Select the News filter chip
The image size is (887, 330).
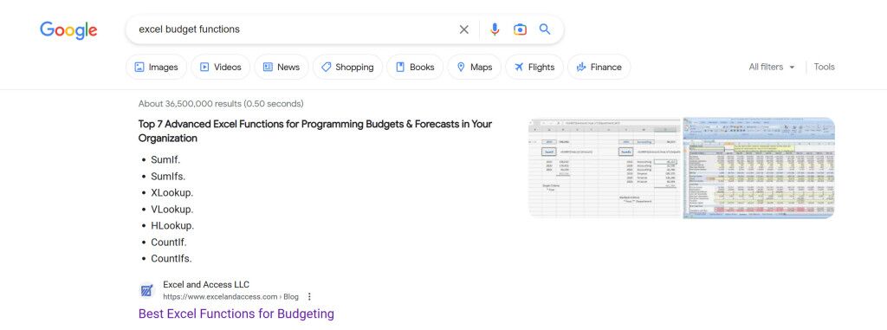tap(282, 67)
